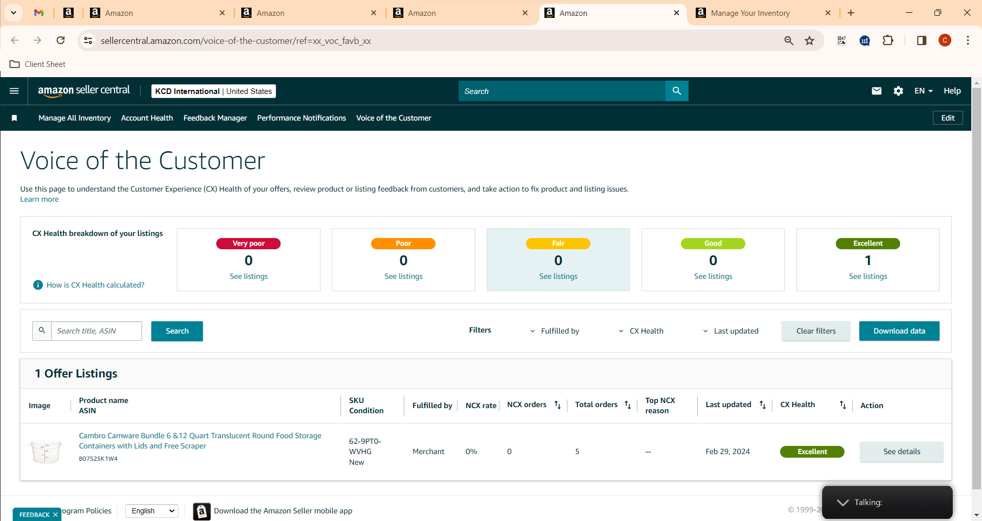Open the Client Sheet bookmark folder
The image size is (982, 521).
pyautogui.click(x=38, y=64)
